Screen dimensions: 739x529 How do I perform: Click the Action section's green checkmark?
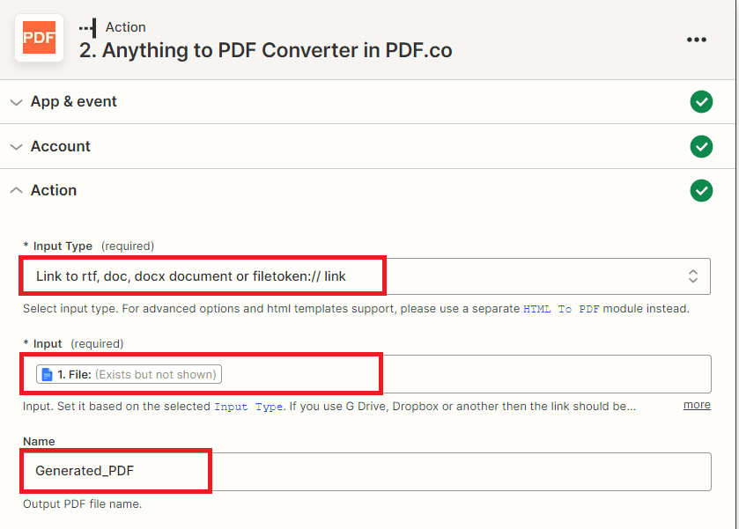(x=701, y=190)
